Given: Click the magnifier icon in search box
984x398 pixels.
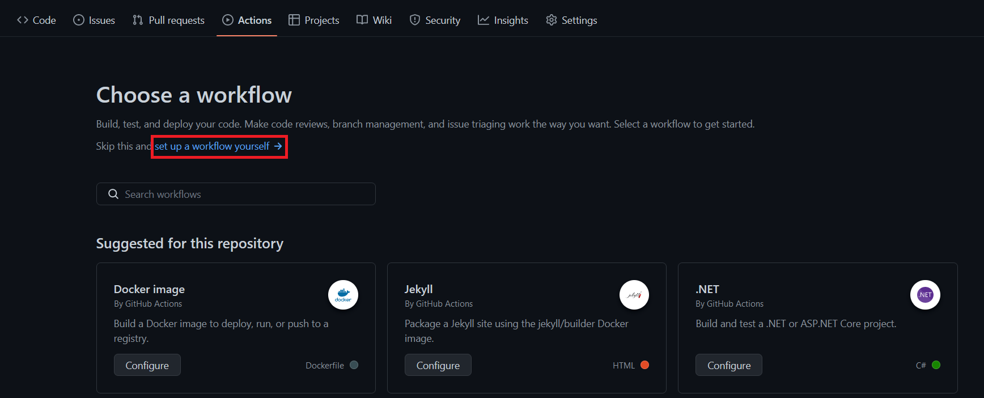Looking at the screenshot, I should pyautogui.click(x=113, y=194).
